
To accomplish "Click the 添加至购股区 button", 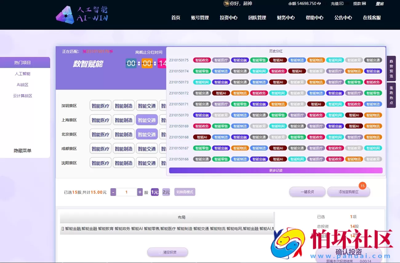I will point(349,192).
